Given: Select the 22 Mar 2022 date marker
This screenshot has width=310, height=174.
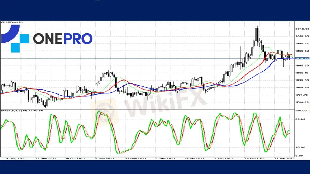Looking at the screenshot, I should click(285, 158).
